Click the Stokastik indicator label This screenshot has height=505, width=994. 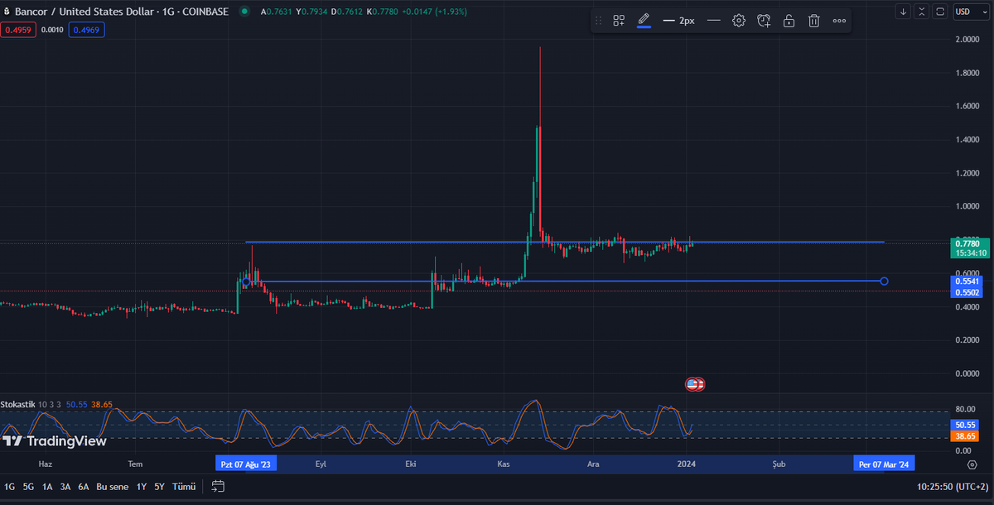click(x=17, y=403)
